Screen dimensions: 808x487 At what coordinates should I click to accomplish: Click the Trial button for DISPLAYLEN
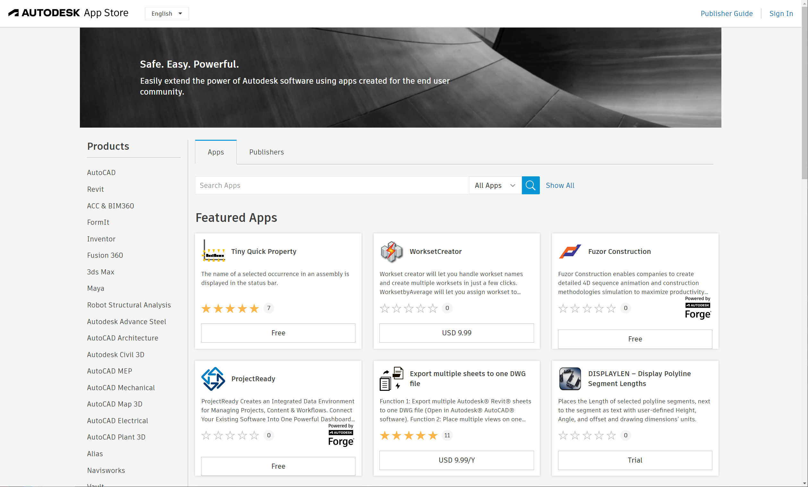click(x=635, y=460)
